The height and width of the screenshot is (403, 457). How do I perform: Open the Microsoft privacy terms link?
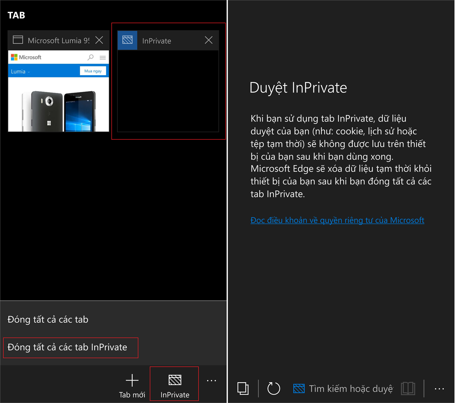click(x=337, y=220)
